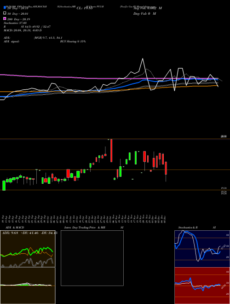This screenshot has height=304, width=230.
Task: Select the '50 Day - 20.01' legend label
Action: click(18, 13)
